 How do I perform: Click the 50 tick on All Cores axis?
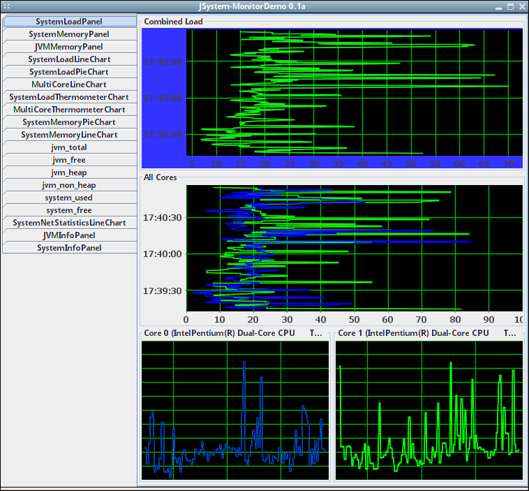tap(354, 319)
